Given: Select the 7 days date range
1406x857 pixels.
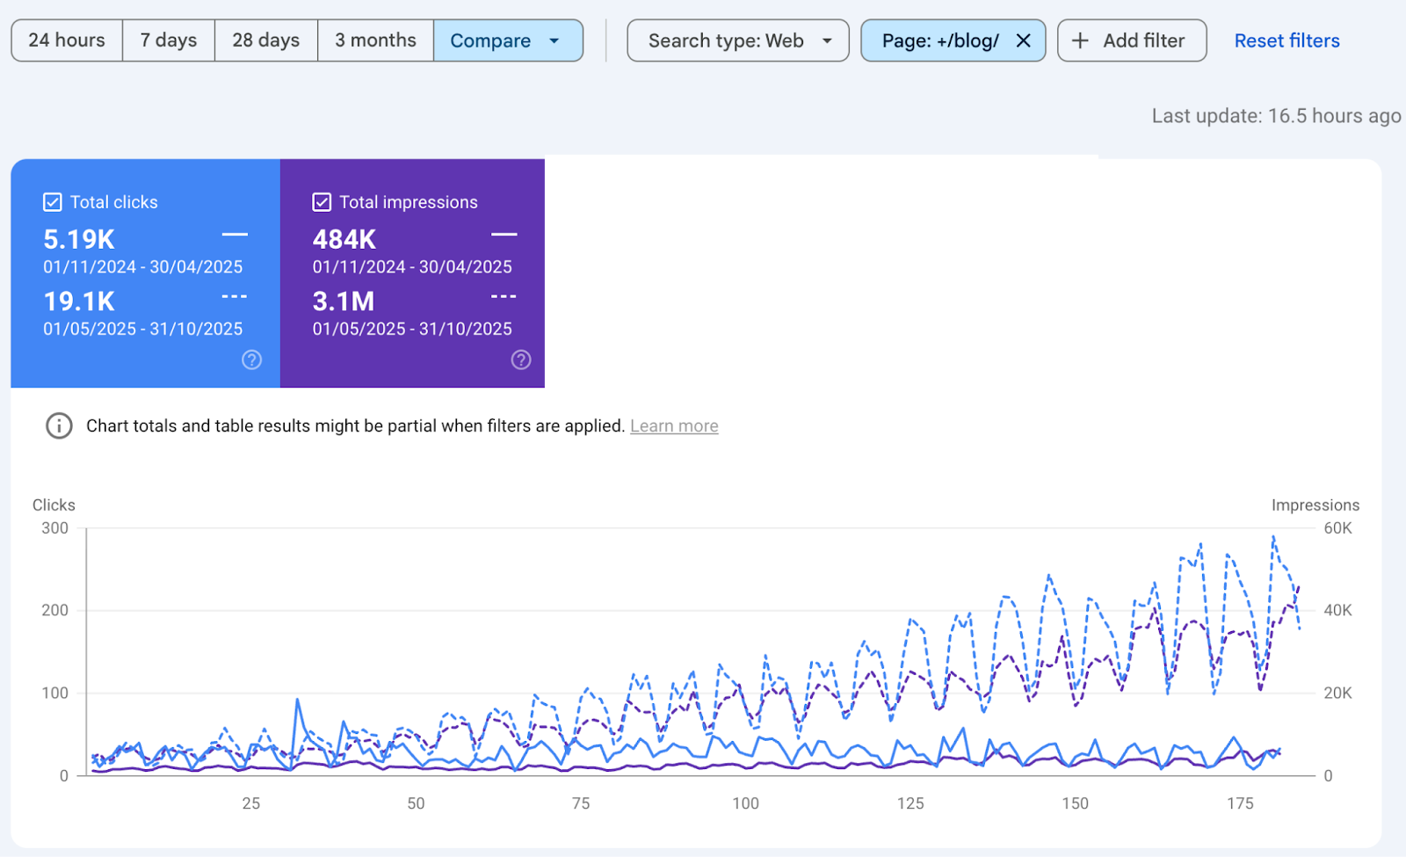Looking at the screenshot, I should [169, 41].
